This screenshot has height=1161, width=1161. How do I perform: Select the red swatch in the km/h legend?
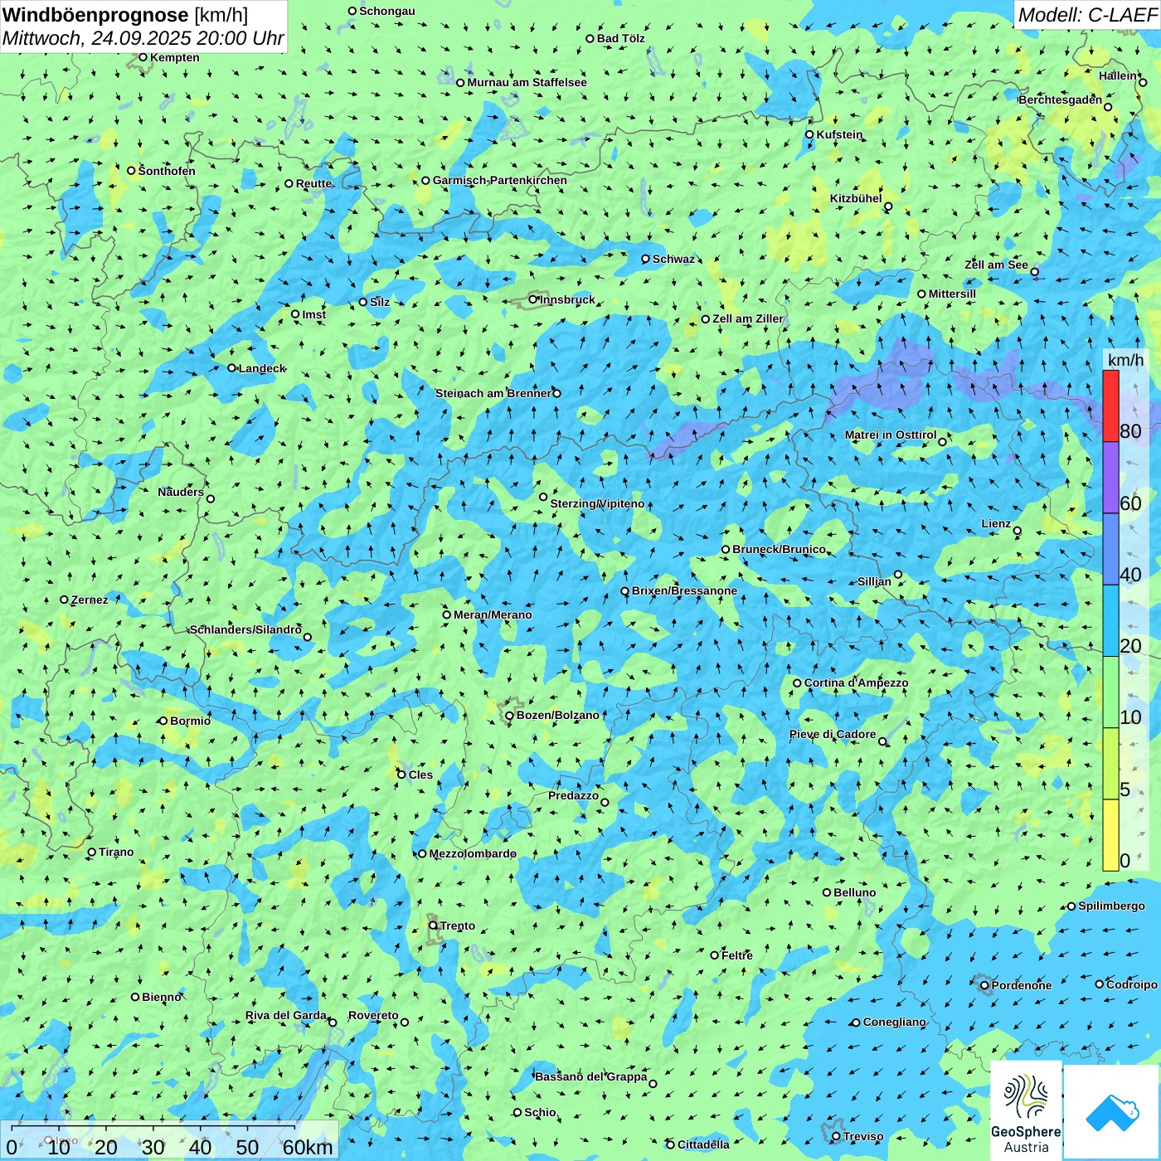(1110, 406)
